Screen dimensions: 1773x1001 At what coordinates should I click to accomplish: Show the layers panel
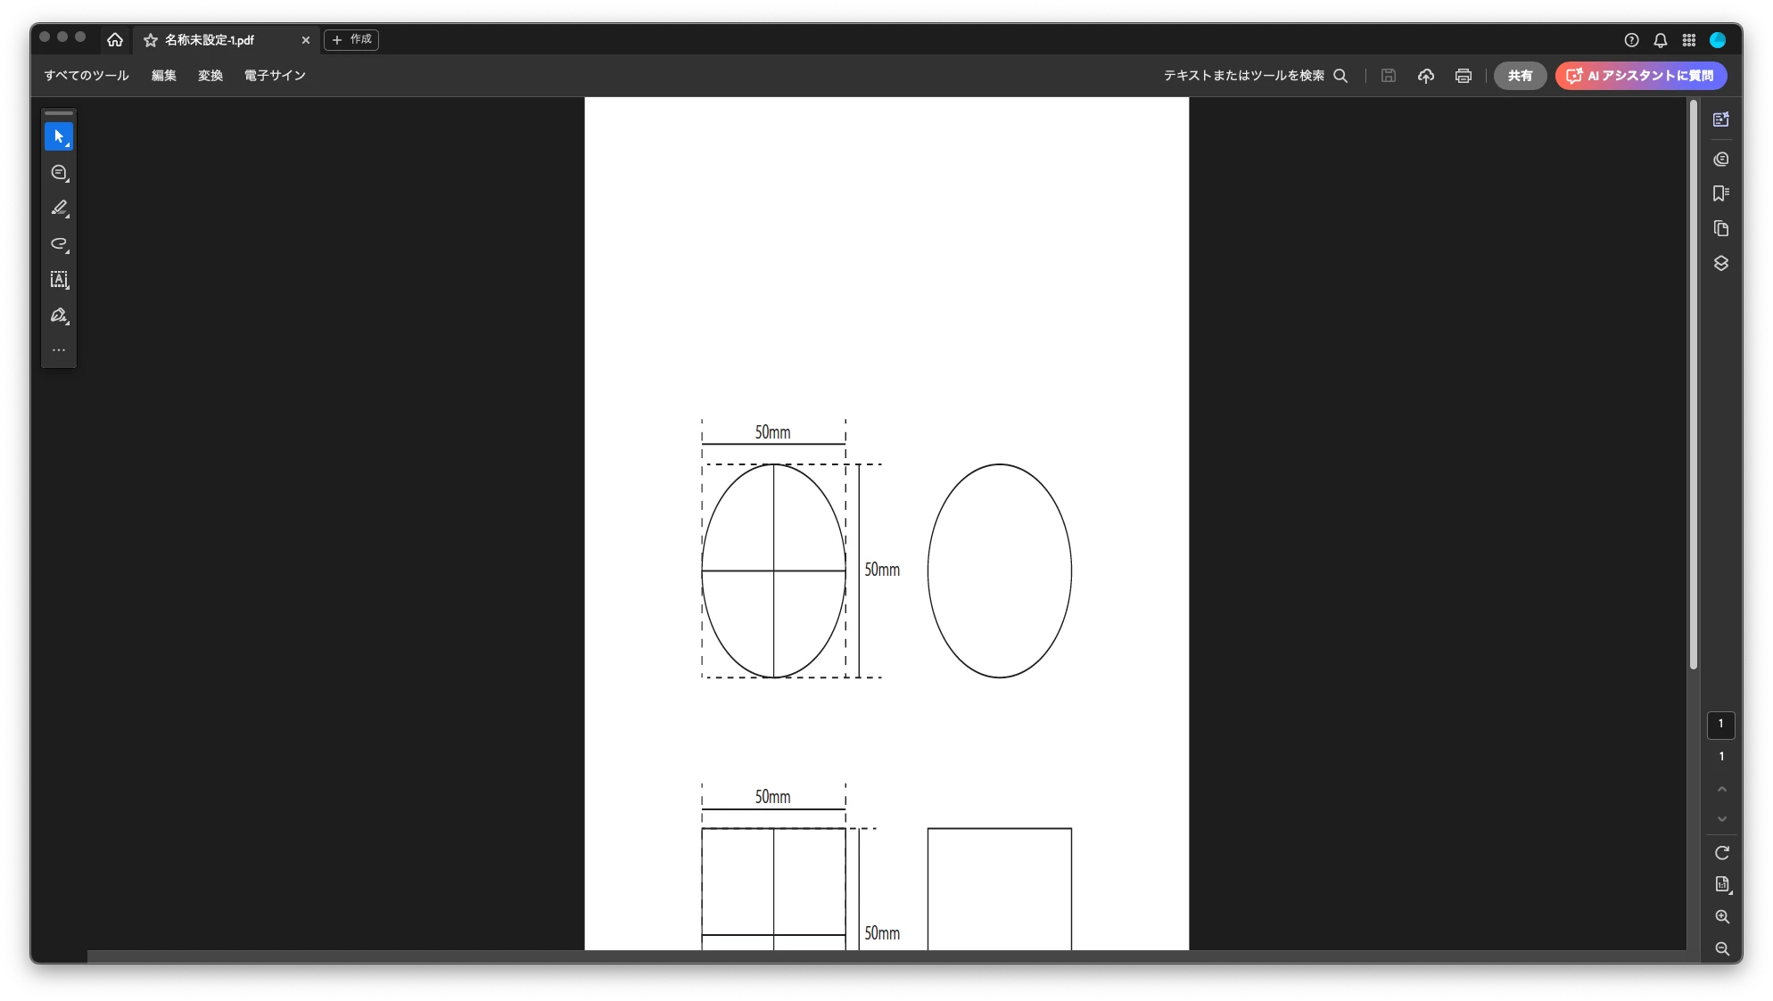(1721, 264)
